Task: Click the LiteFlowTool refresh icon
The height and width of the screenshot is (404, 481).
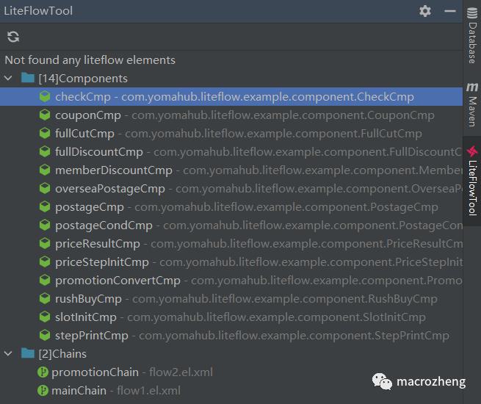Action: click(x=13, y=37)
